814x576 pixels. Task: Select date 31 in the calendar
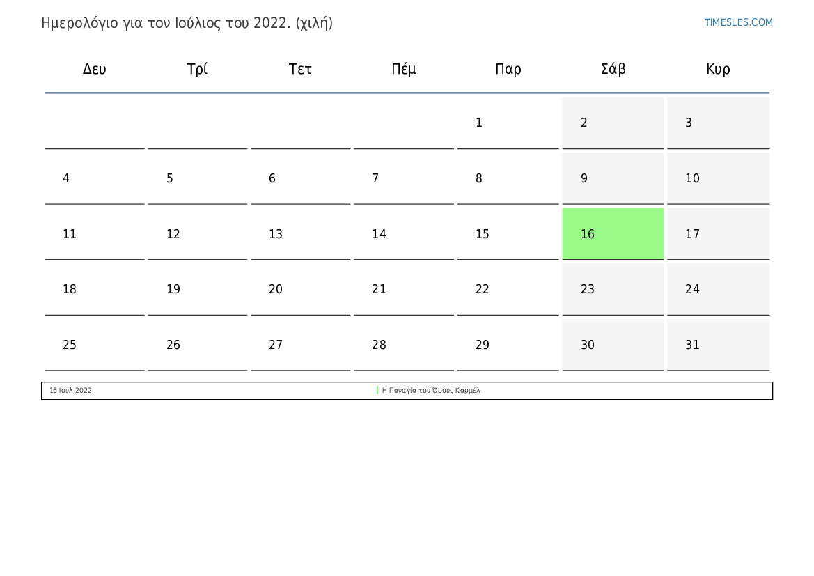718,345
